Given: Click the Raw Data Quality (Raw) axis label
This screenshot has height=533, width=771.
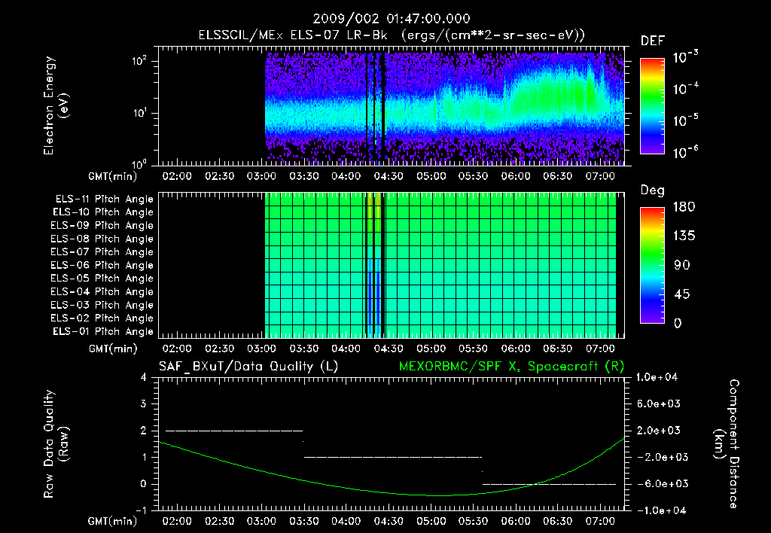Looking at the screenshot, I should pyautogui.click(x=56, y=444).
